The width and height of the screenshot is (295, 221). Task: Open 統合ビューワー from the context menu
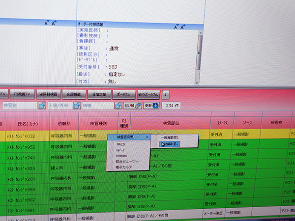[x=127, y=161]
